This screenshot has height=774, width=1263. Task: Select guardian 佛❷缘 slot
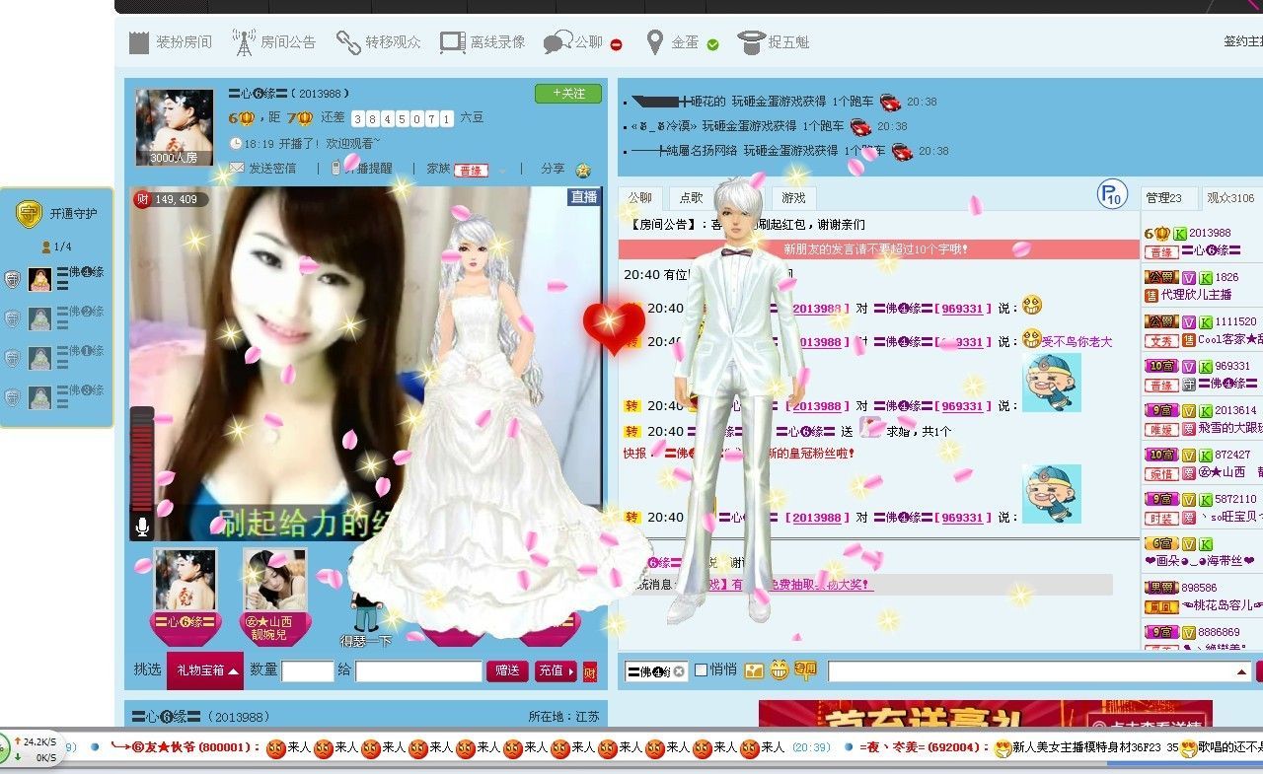coord(57,318)
